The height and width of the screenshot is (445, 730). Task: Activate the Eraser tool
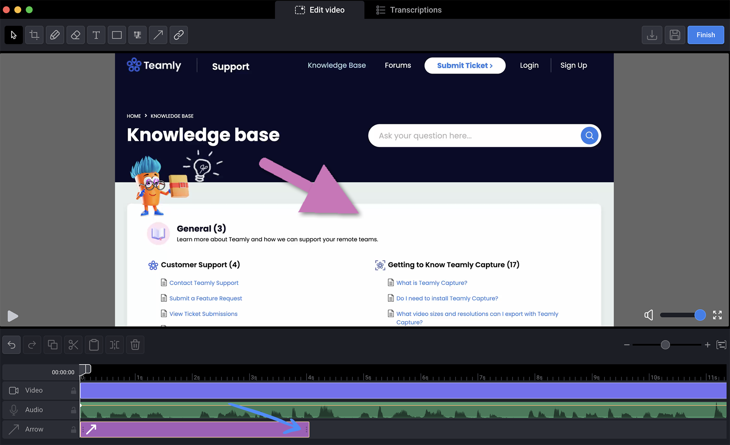click(x=75, y=35)
